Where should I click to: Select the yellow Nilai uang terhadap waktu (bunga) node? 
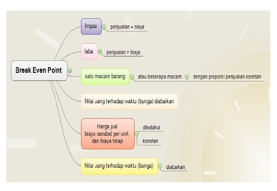(119, 166)
